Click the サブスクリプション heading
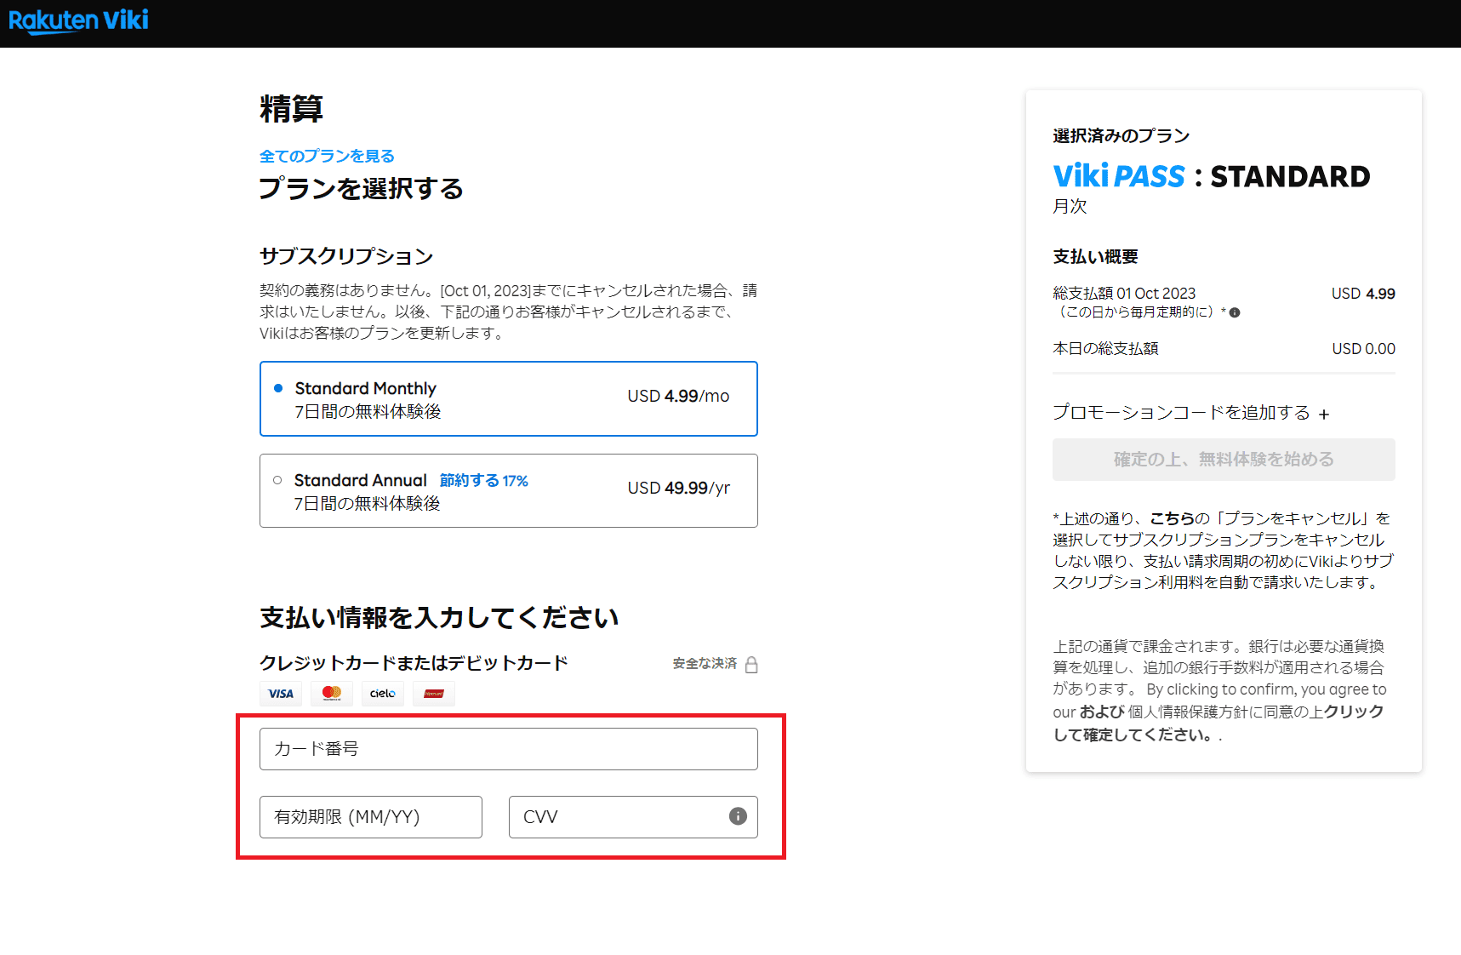The width and height of the screenshot is (1461, 955). click(x=346, y=256)
